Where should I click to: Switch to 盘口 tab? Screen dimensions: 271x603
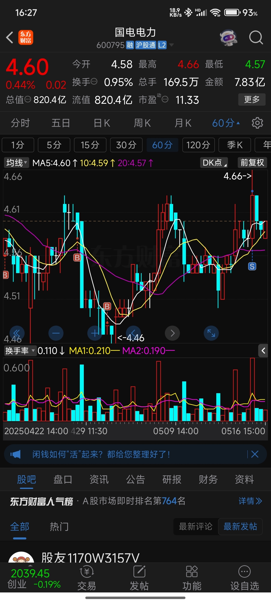[x=63, y=479]
